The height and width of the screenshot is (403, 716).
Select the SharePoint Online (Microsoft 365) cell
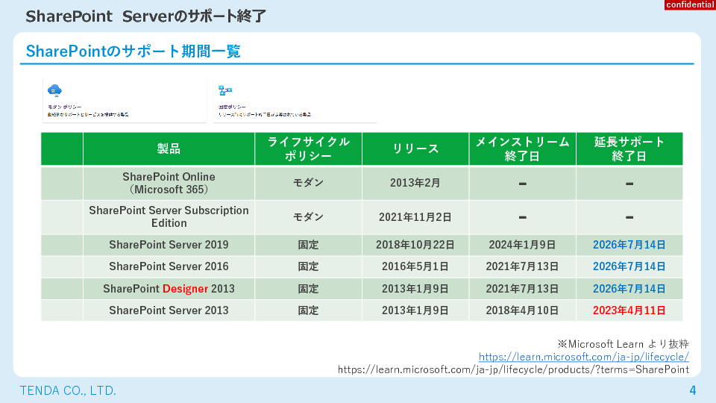tap(169, 183)
